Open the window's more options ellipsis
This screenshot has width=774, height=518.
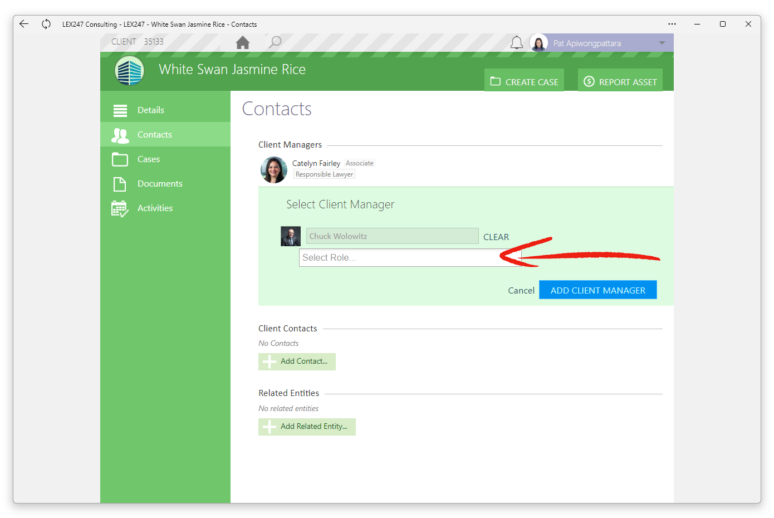pos(672,24)
